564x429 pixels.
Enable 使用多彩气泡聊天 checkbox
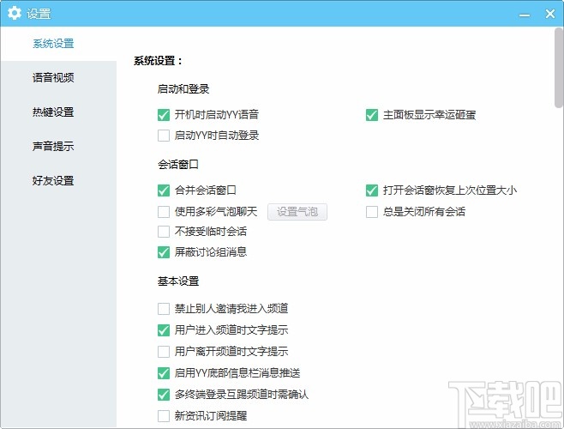[x=164, y=211]
